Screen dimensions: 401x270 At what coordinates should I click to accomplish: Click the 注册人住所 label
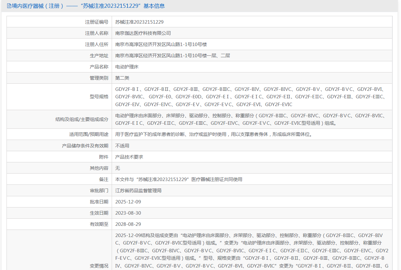[97, 44]
